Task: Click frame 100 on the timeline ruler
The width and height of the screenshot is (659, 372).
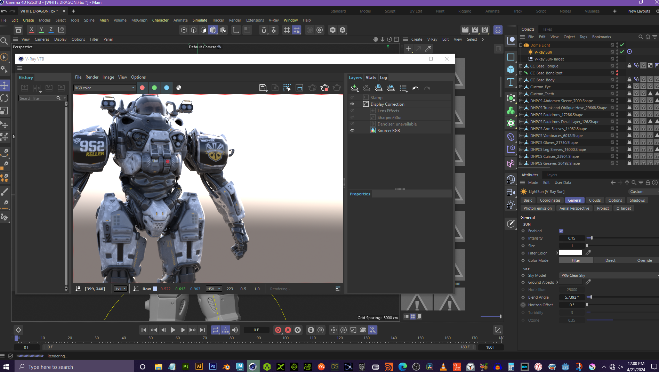Action: (x=286, y=338)
